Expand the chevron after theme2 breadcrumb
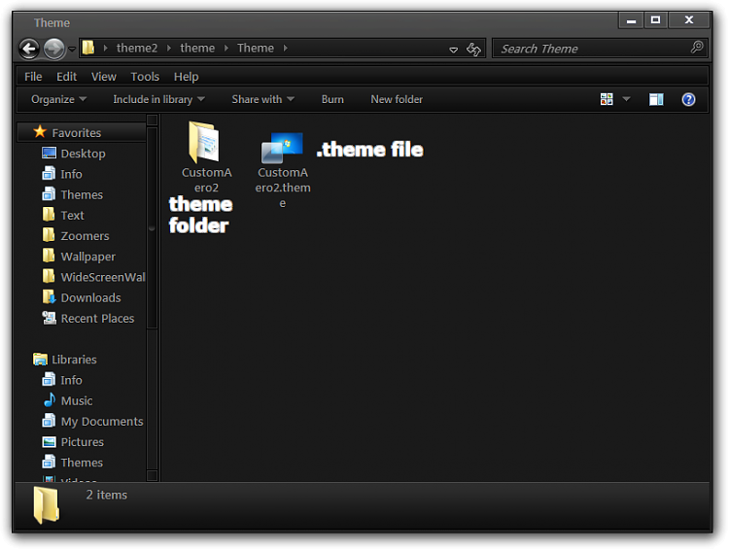 click(169, 48)
